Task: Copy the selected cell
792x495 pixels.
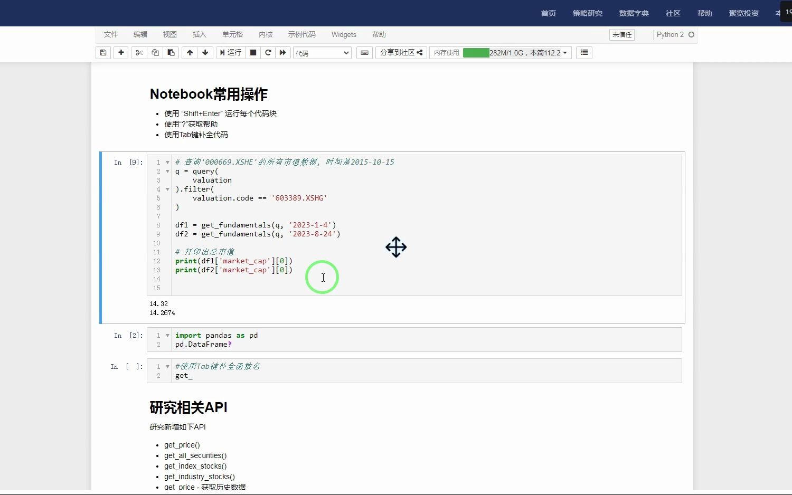Action: [155, 53]
